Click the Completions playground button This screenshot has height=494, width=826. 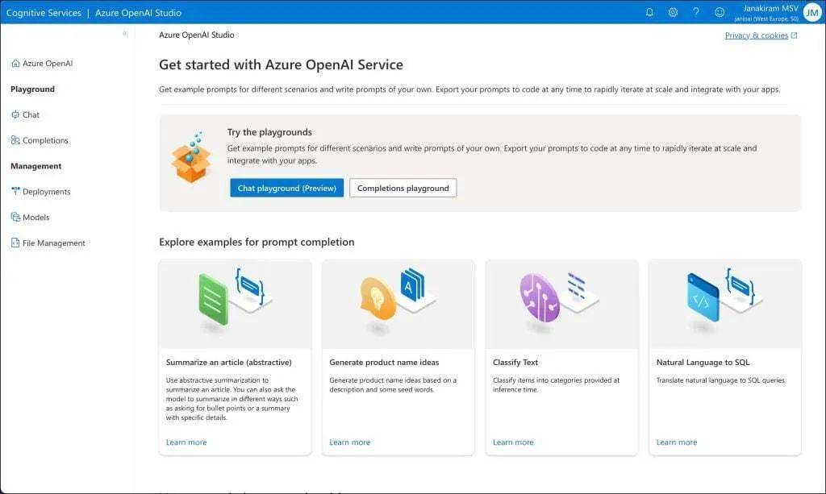tap(403, 188)
